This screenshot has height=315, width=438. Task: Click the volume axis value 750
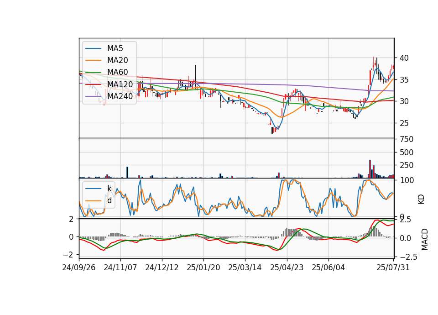click(x=407, y=139)
